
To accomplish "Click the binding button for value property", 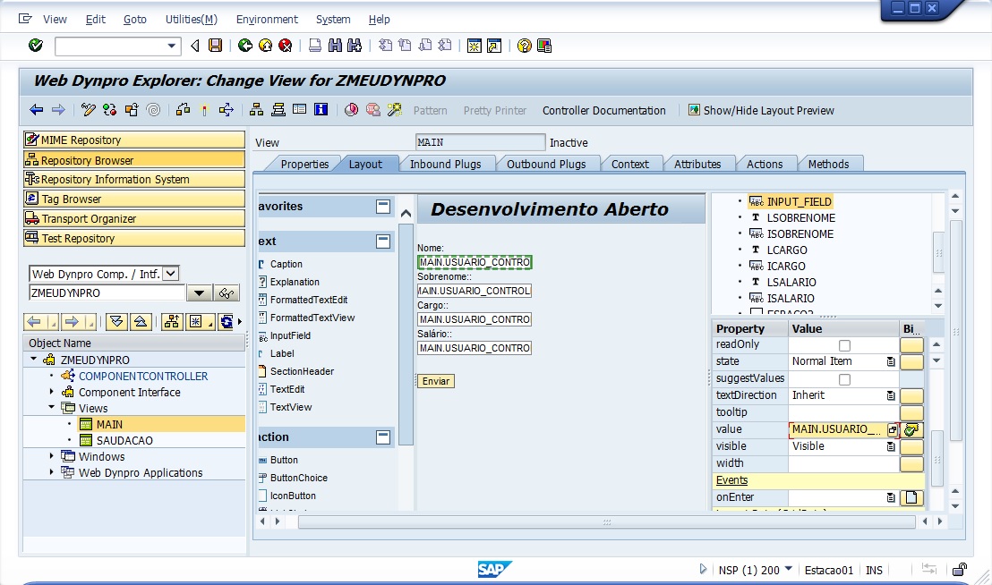I will point(911,429).
